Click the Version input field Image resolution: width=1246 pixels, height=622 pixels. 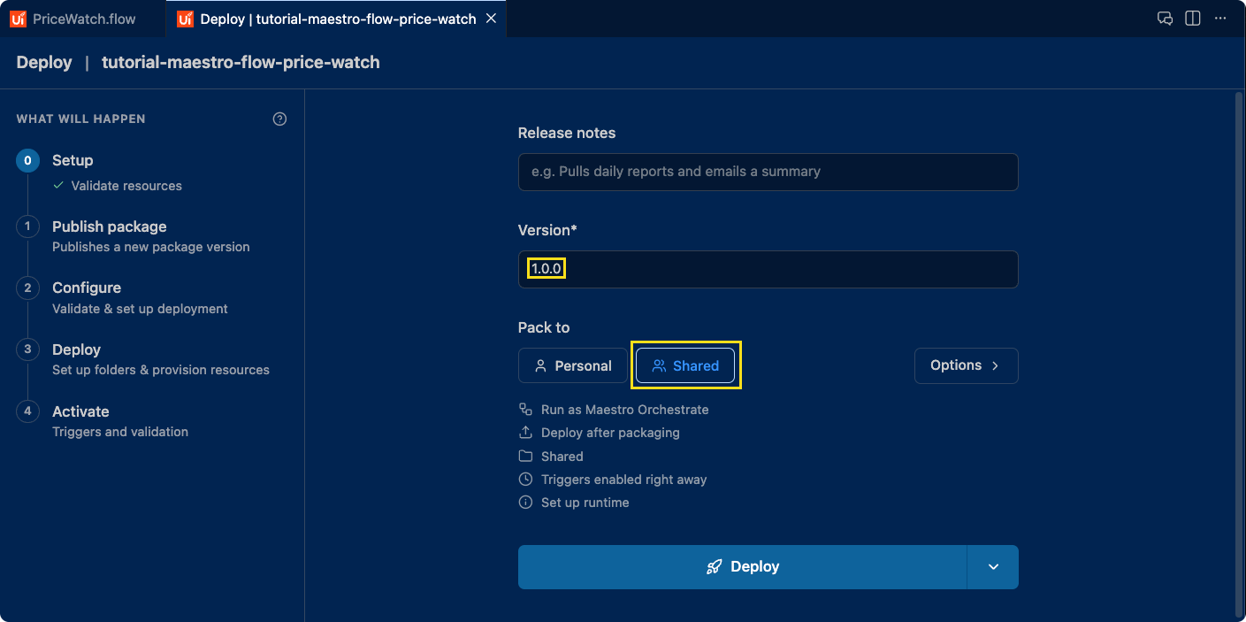point(768,269)
